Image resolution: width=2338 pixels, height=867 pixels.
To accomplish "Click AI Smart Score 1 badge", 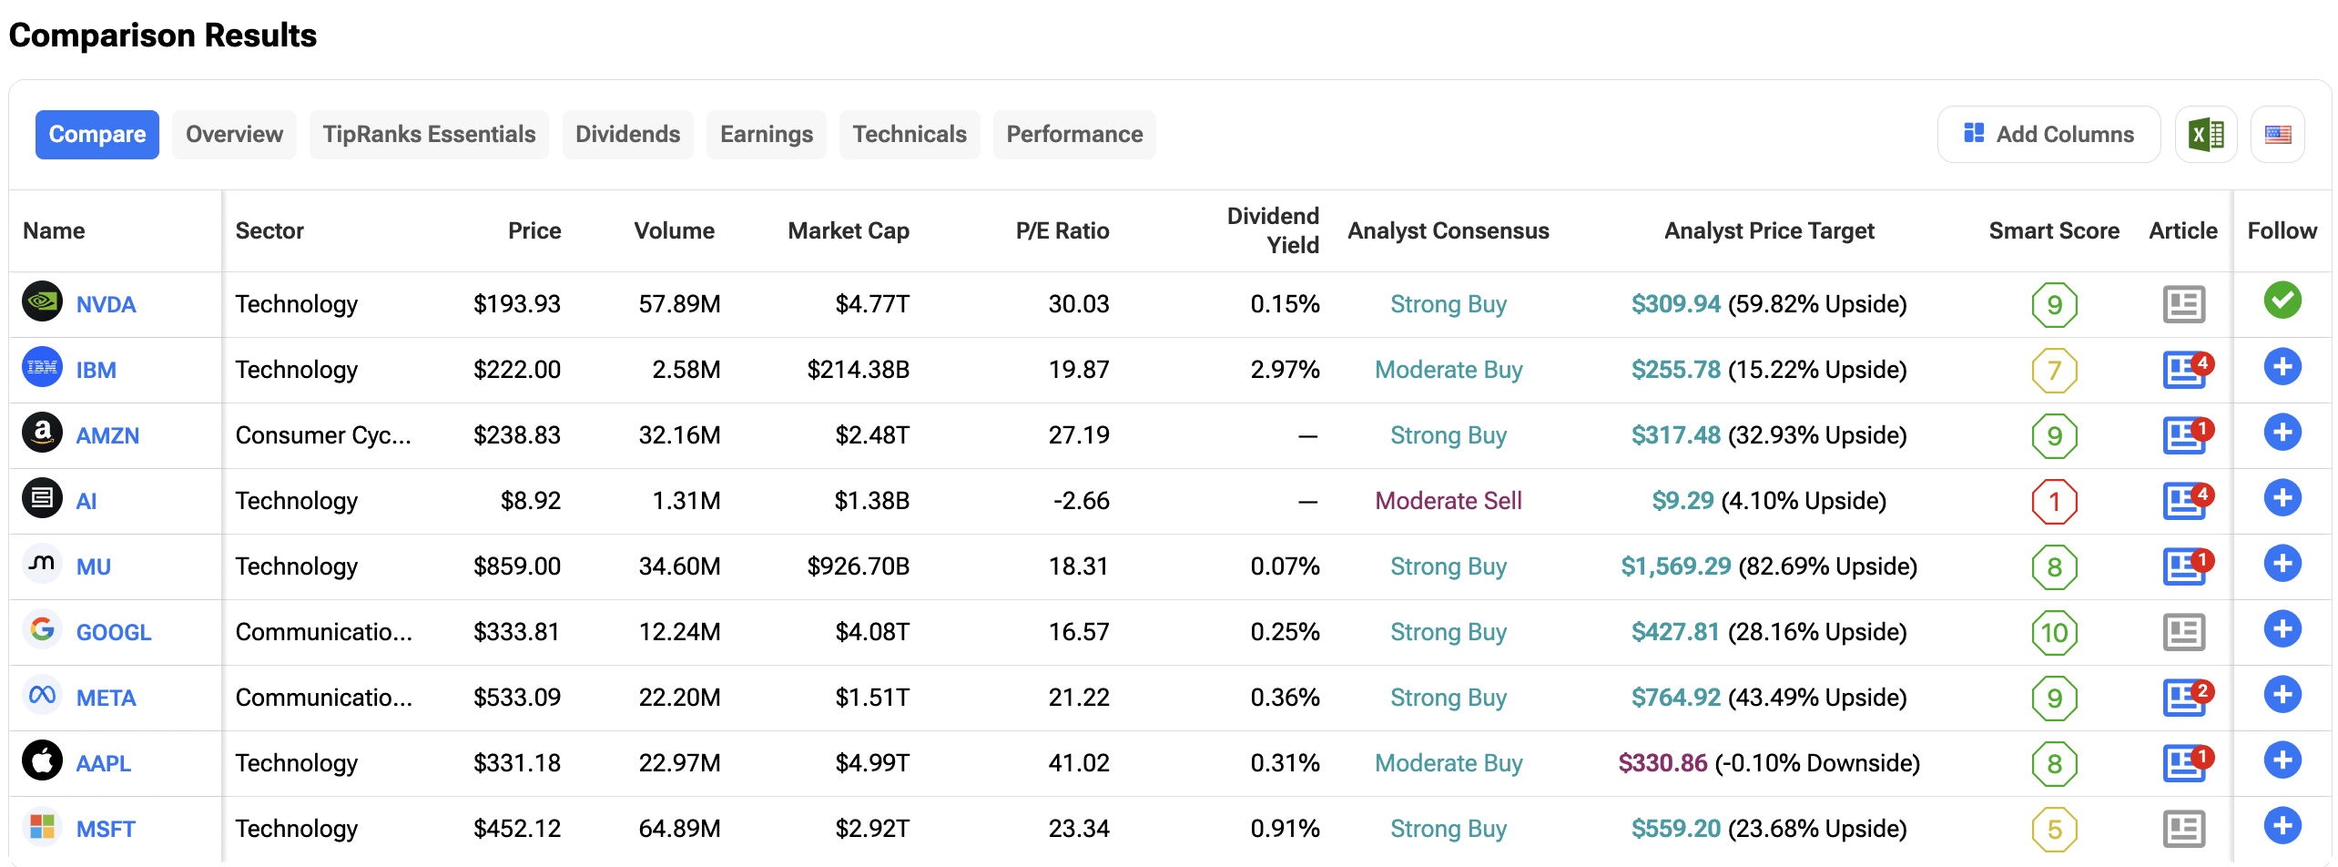I will [2054, 502].
